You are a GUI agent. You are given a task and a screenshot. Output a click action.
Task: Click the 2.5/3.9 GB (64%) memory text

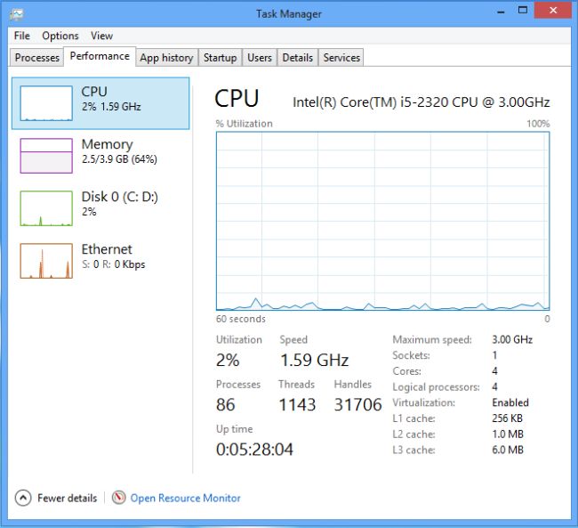[x=119, y=159]
